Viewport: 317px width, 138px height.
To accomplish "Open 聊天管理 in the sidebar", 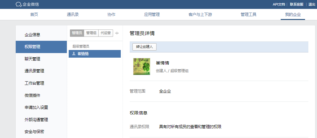I will (32, 59).
